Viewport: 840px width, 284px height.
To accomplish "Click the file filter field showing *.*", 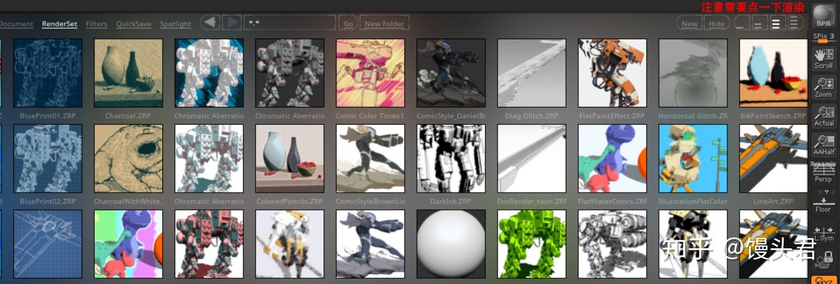I will coord(290,23).
